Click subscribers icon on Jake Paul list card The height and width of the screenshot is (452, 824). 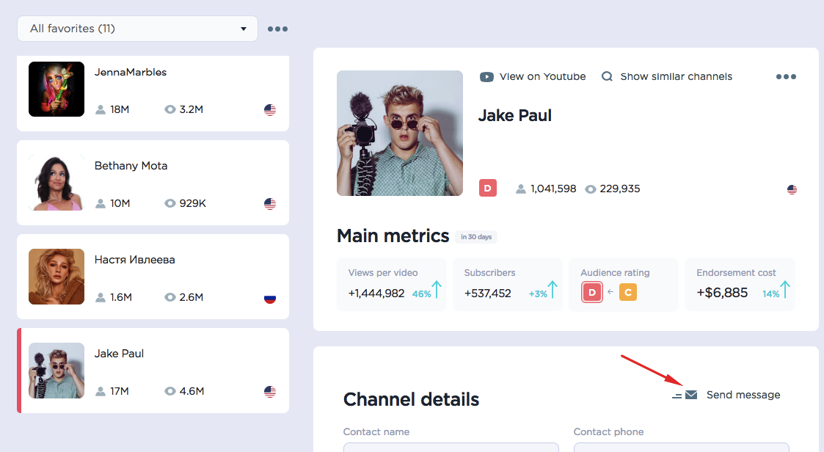point(101,392)
